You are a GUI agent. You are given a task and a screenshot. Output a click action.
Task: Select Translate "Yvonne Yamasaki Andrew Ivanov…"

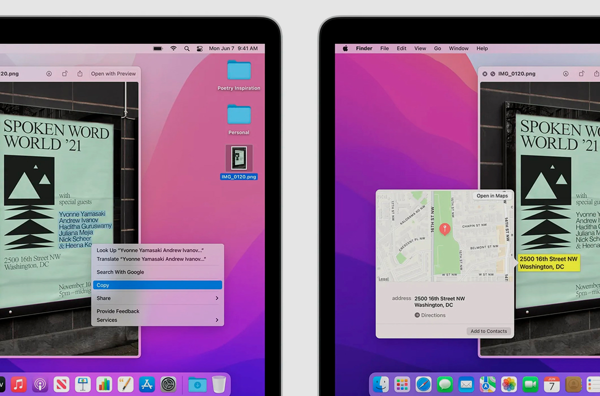pyautogui.click(x=157, y=259)
